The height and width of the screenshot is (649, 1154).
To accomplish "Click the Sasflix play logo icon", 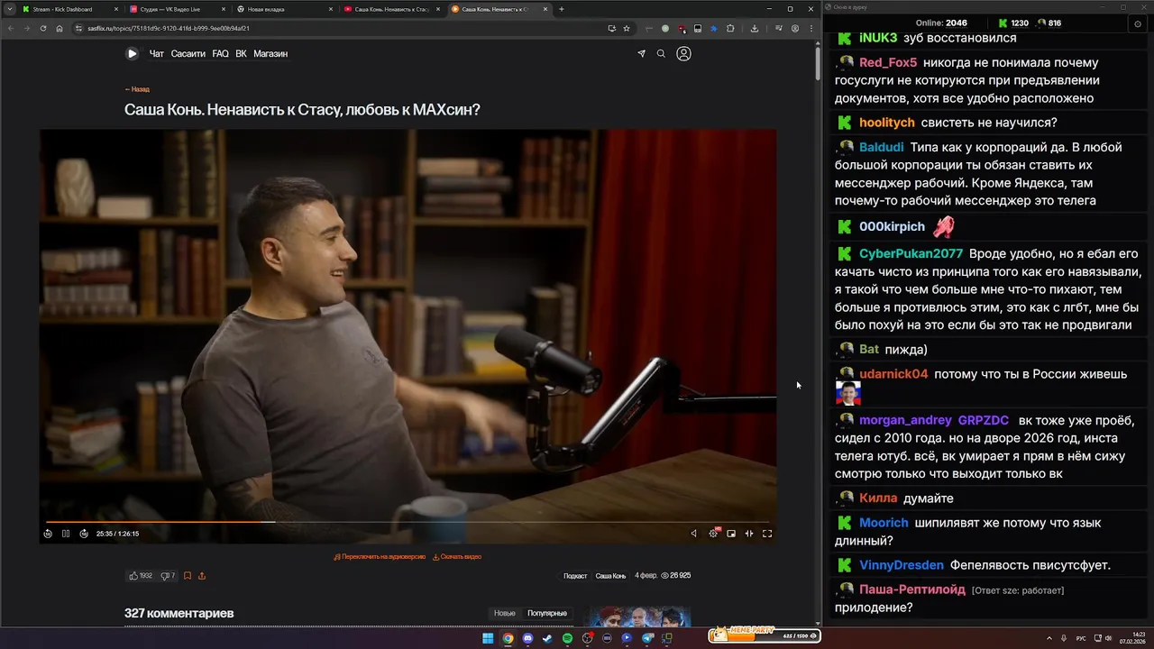I will 132,53.
